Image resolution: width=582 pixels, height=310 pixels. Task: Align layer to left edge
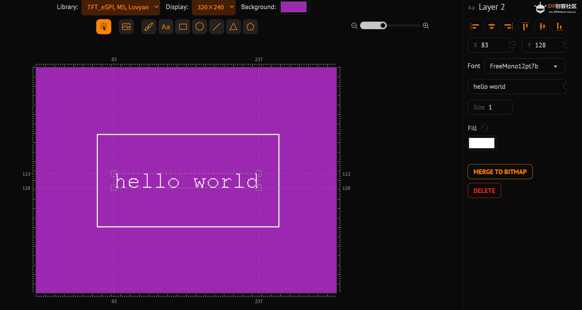(x=475, y=26)
